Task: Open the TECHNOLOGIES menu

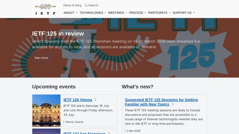Action: 93,13
